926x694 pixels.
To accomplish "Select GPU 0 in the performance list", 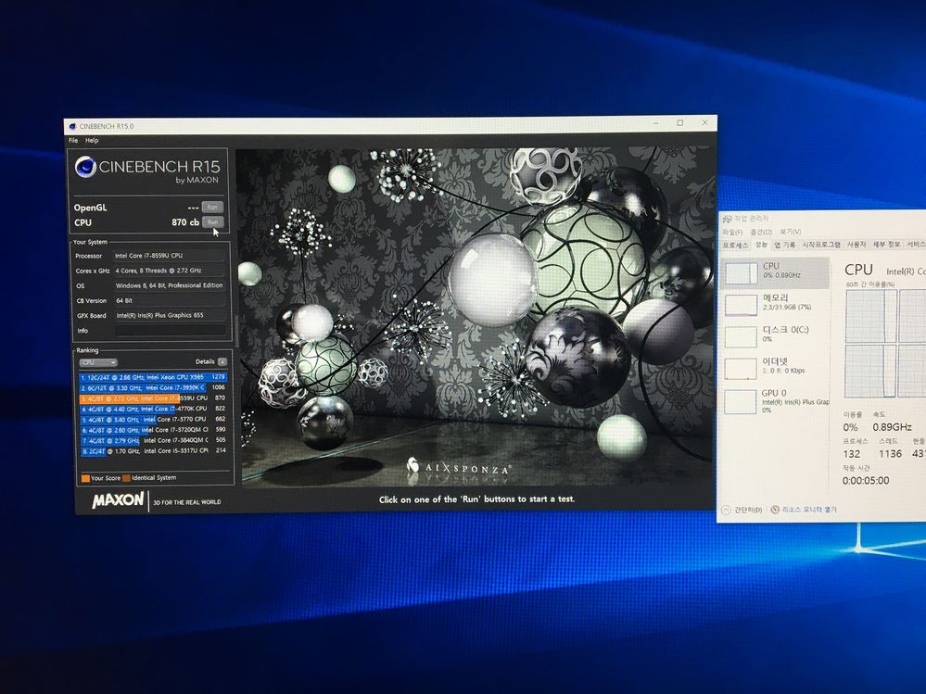I will click(776, 400).
